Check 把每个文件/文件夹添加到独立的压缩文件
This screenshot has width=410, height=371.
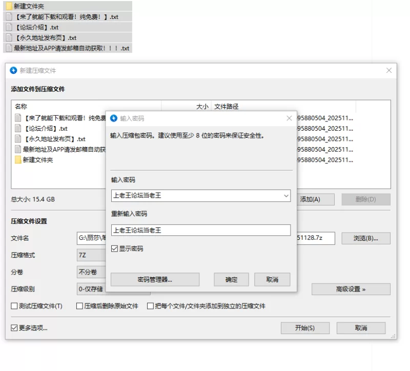click(x=150, y=306)
